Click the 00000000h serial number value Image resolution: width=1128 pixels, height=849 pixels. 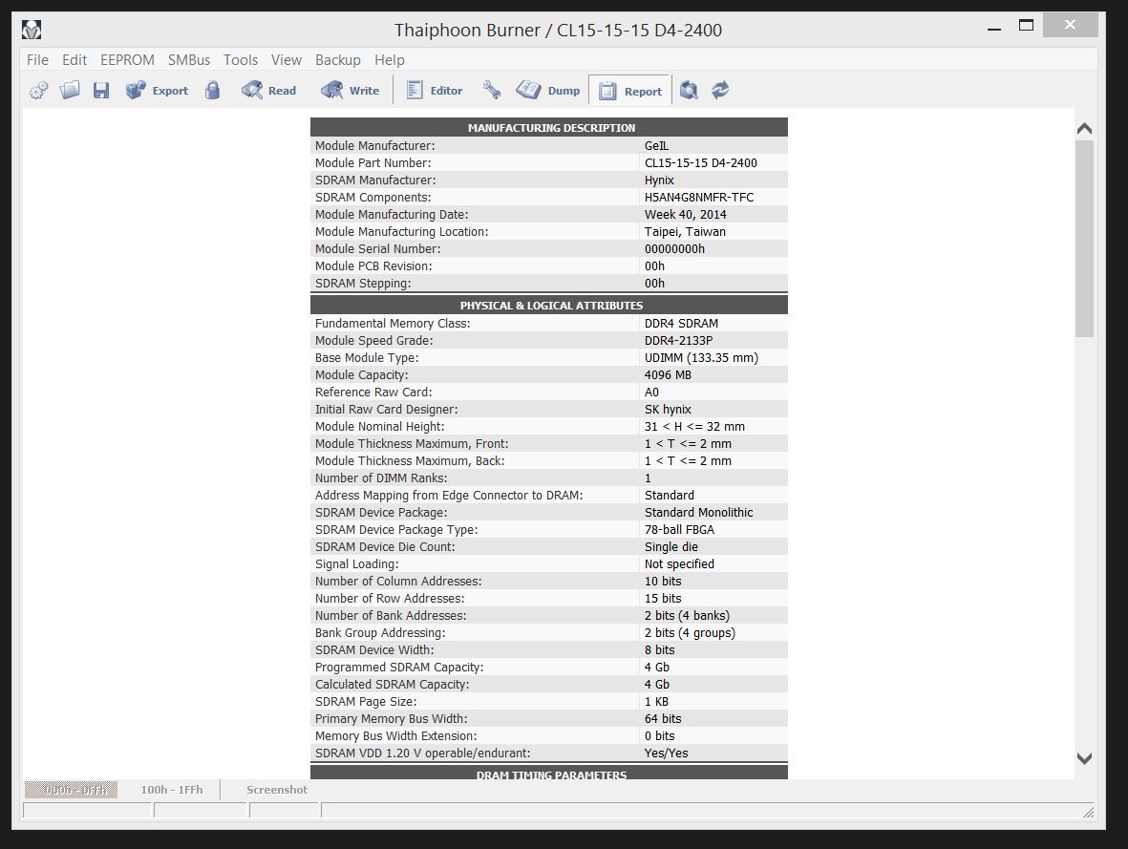(x=674, y=249)
